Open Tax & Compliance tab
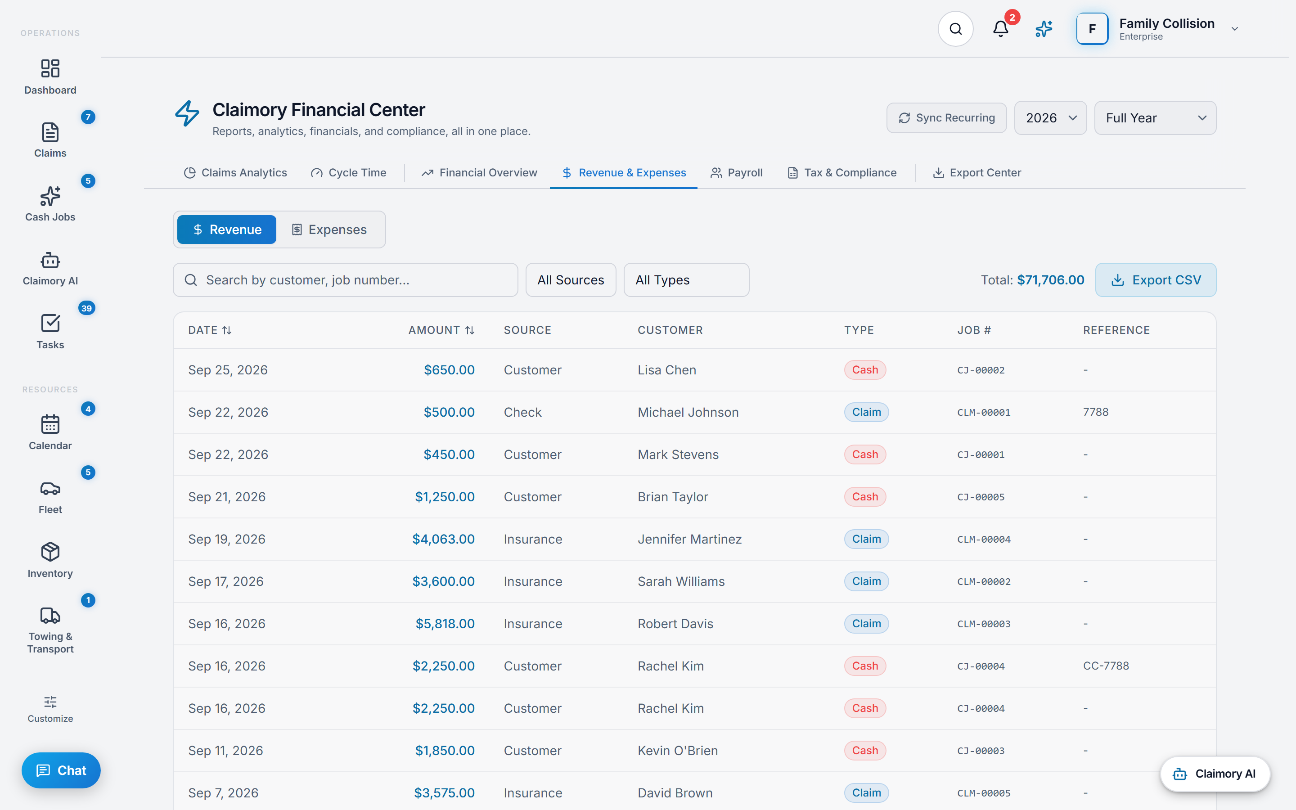This screenshot has width=1296, height=810. [842, 173]
